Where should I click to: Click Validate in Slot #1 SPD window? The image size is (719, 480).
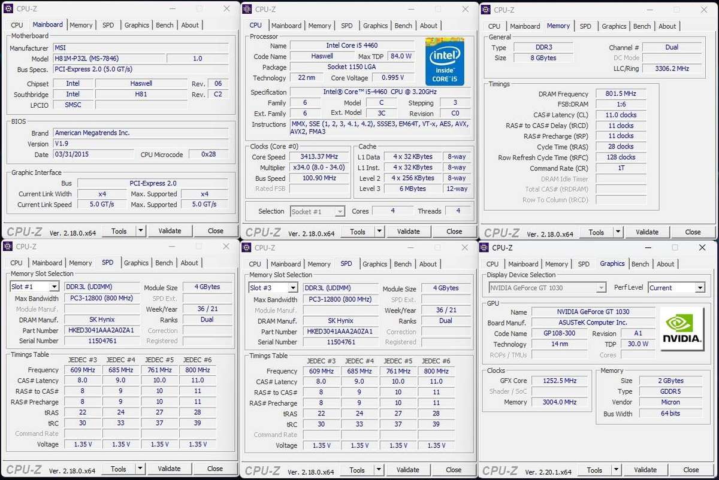coord(169,469)
